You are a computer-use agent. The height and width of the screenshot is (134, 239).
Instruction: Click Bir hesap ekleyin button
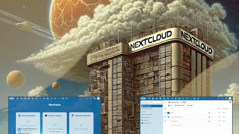55,132
